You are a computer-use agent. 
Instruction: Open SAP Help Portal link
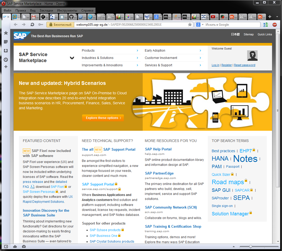(158, 149)
